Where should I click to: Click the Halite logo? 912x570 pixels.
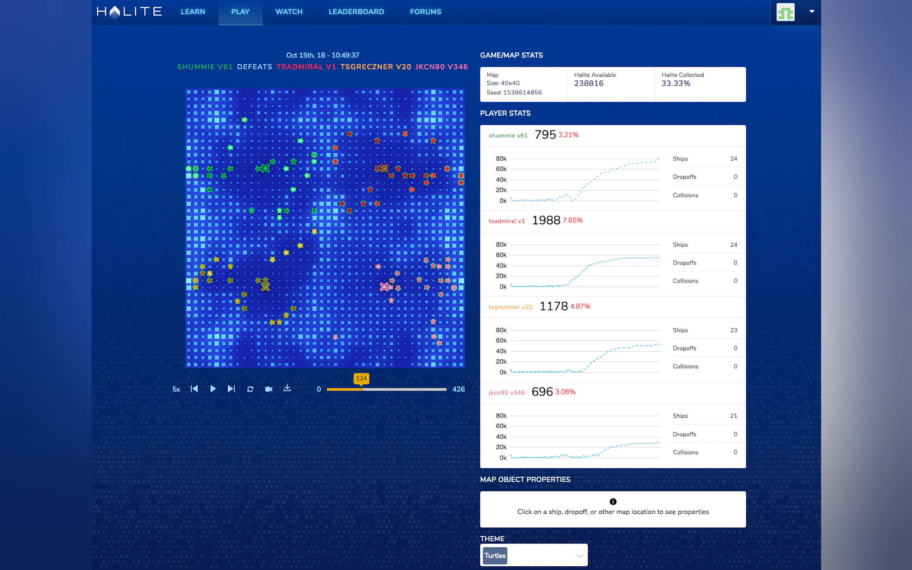click(x=129, y=12)
